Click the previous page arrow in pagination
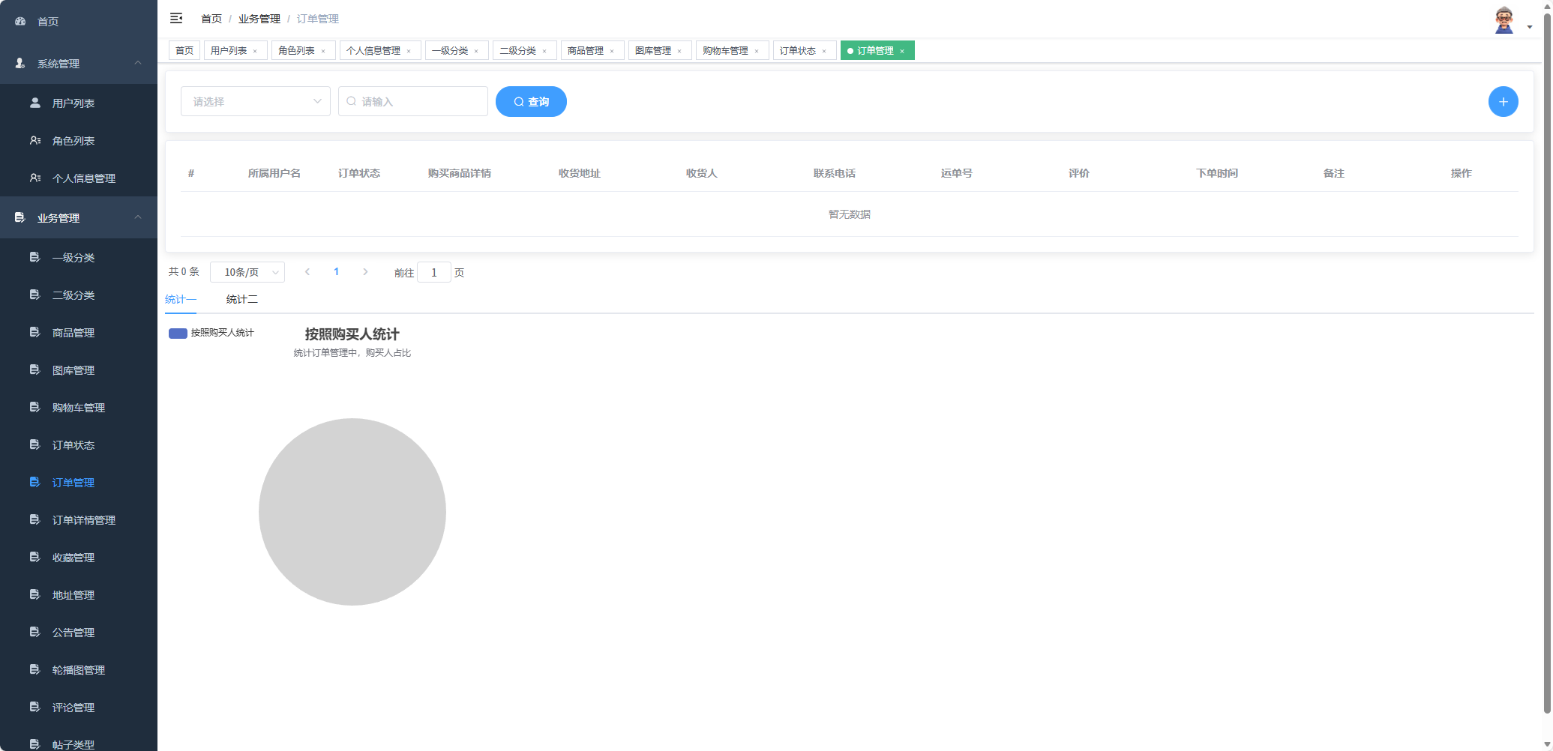This screenshot has height=751, width=1553. (x=307, y=272)
